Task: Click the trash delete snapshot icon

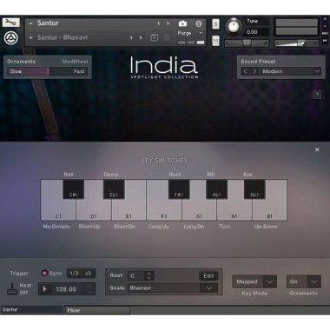Action: [x=167, y=37]
